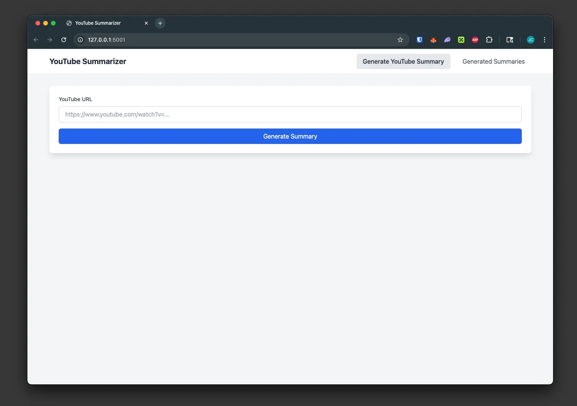Click the YouTube Summarizer heading

(88, 61)
